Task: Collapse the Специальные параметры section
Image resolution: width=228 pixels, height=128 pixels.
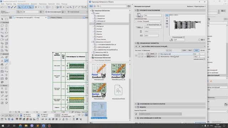Action: coord(135,43)
